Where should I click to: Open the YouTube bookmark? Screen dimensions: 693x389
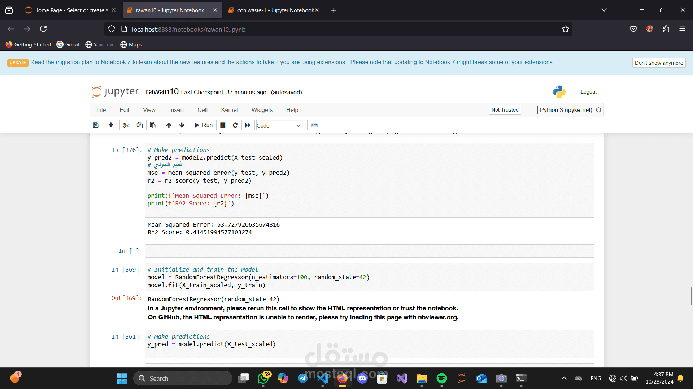pyautogui.click(x=100, y=44)
